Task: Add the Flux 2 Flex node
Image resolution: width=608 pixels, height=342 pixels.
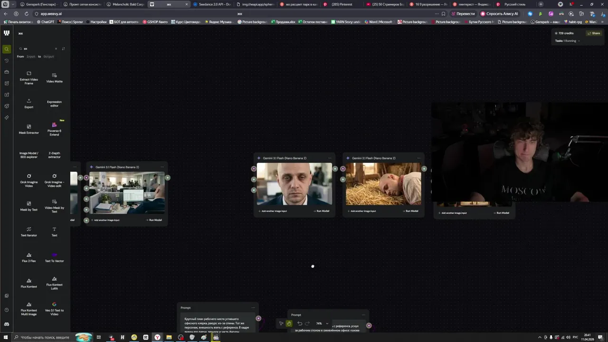Action: point(29,257)
